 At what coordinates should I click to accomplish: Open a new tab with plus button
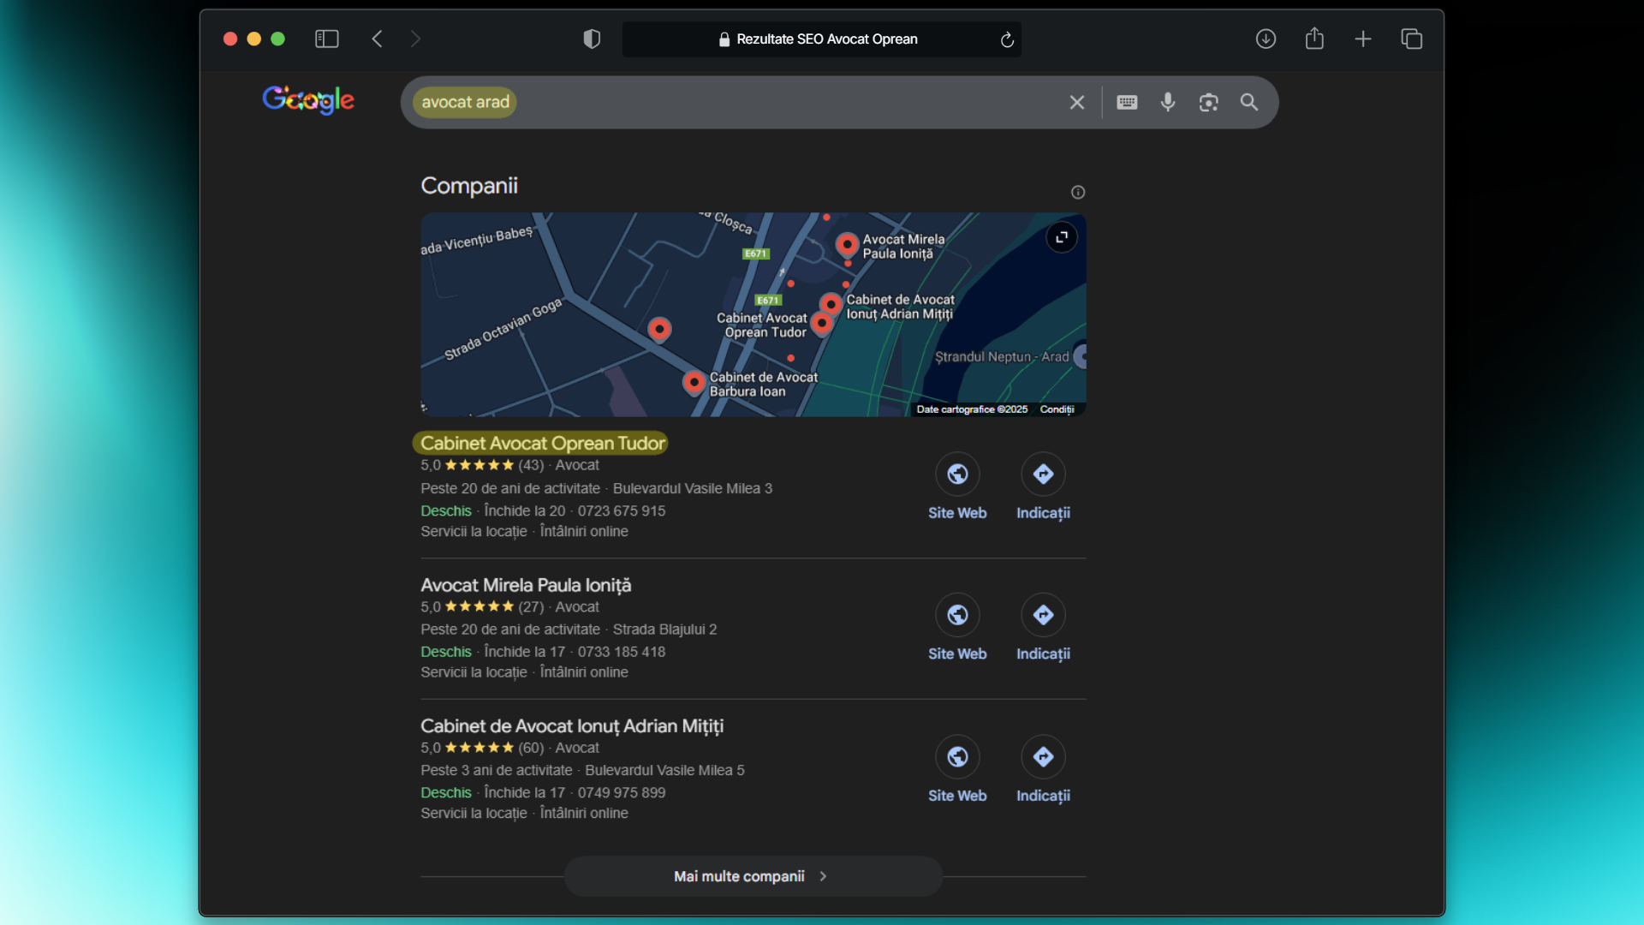1362,39
